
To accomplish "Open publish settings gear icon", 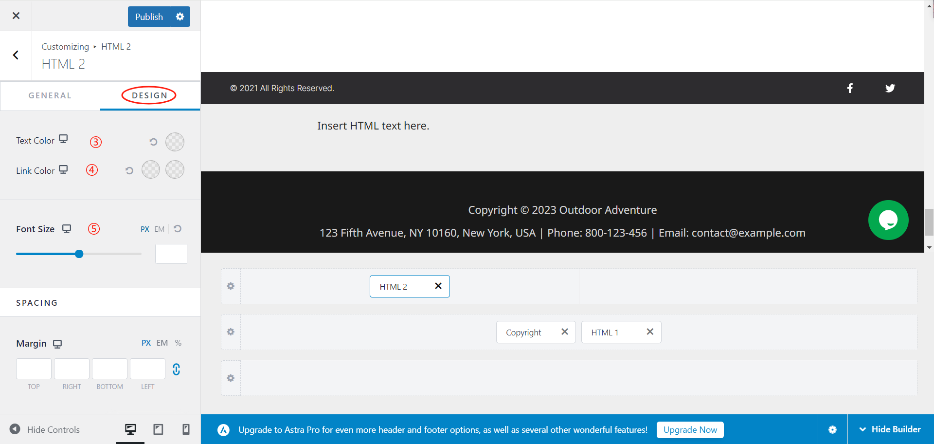I will click(180, 17).
